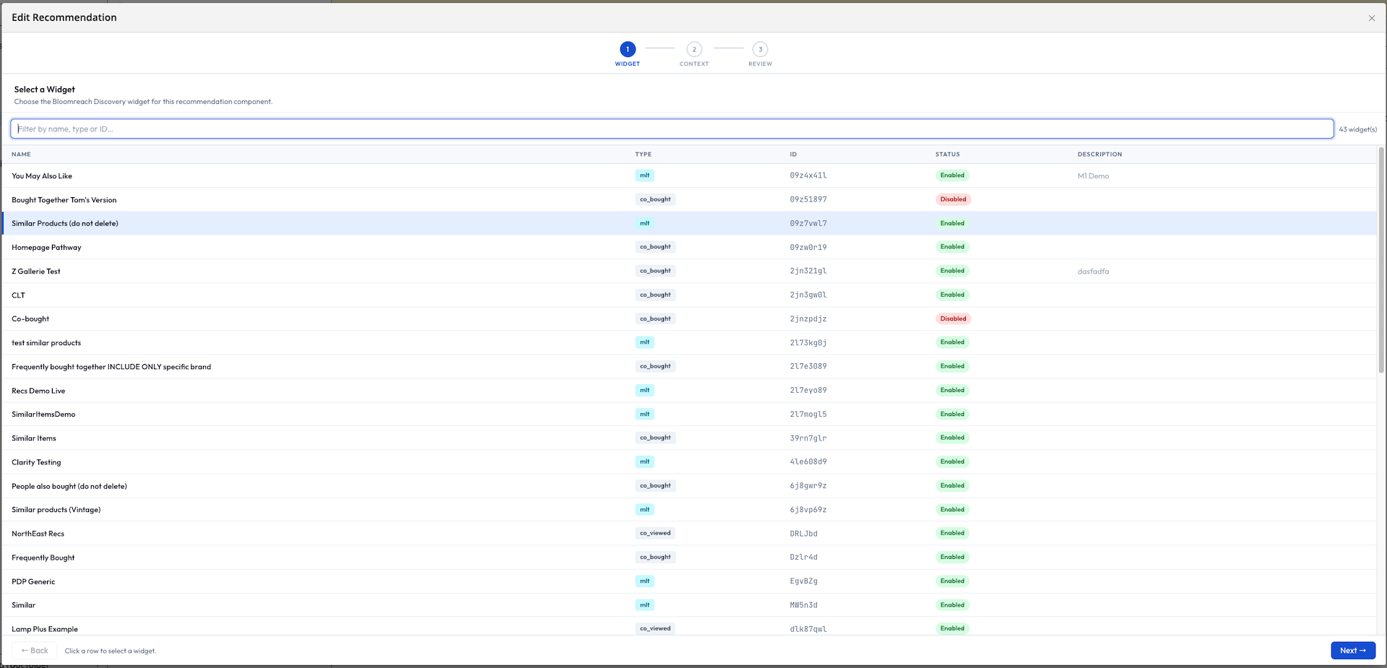
Task: Click ID EgvBZg cell
Action: (803, 581)
